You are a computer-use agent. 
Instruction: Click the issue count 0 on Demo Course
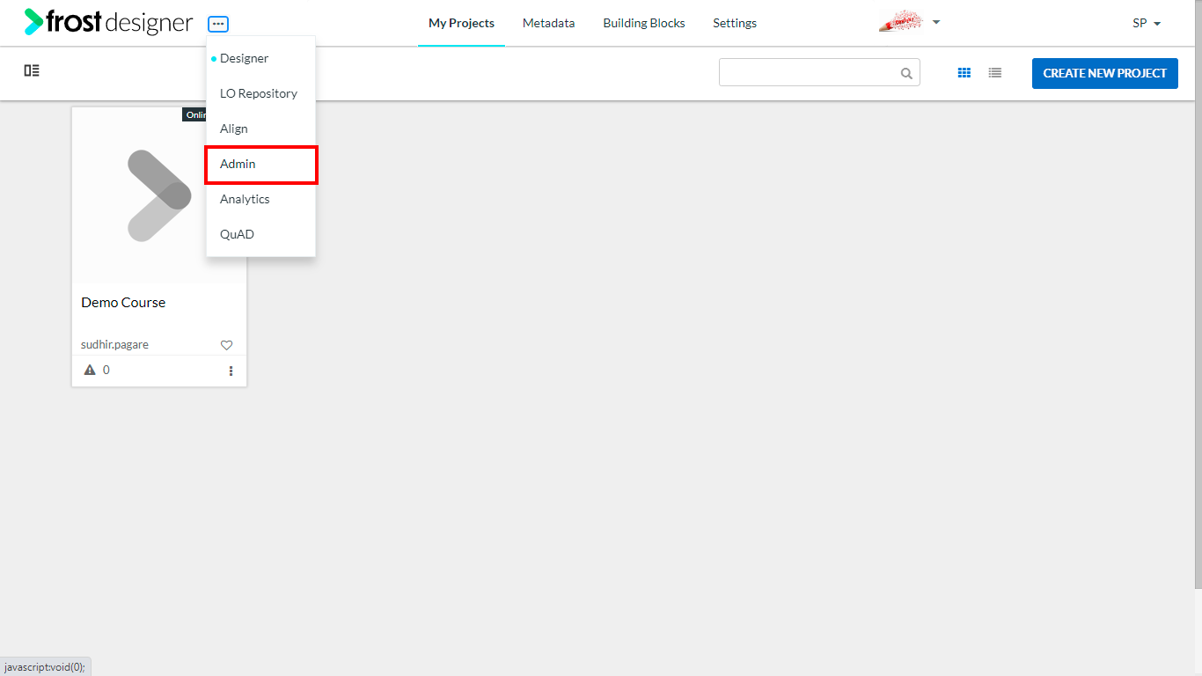[106, 370]
